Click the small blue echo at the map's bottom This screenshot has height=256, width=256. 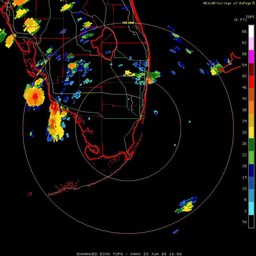click(176, 231)
